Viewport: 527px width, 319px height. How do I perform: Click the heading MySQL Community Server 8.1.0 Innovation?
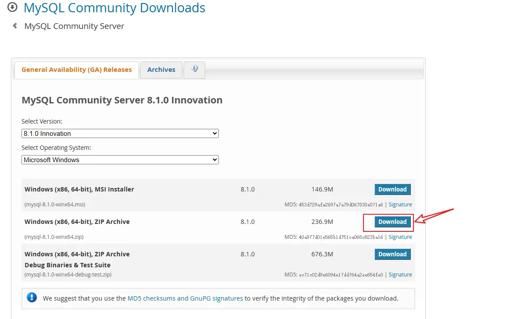tap(122, 100)
